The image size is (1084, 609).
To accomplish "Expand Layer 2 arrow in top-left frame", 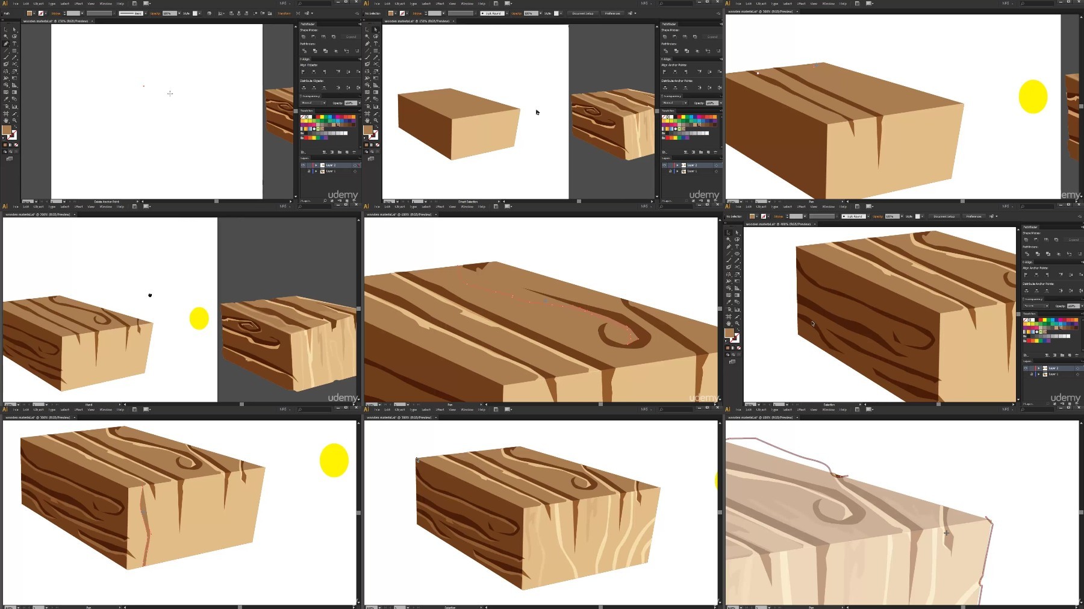I will pyautogui.click(x=316, y=165).
